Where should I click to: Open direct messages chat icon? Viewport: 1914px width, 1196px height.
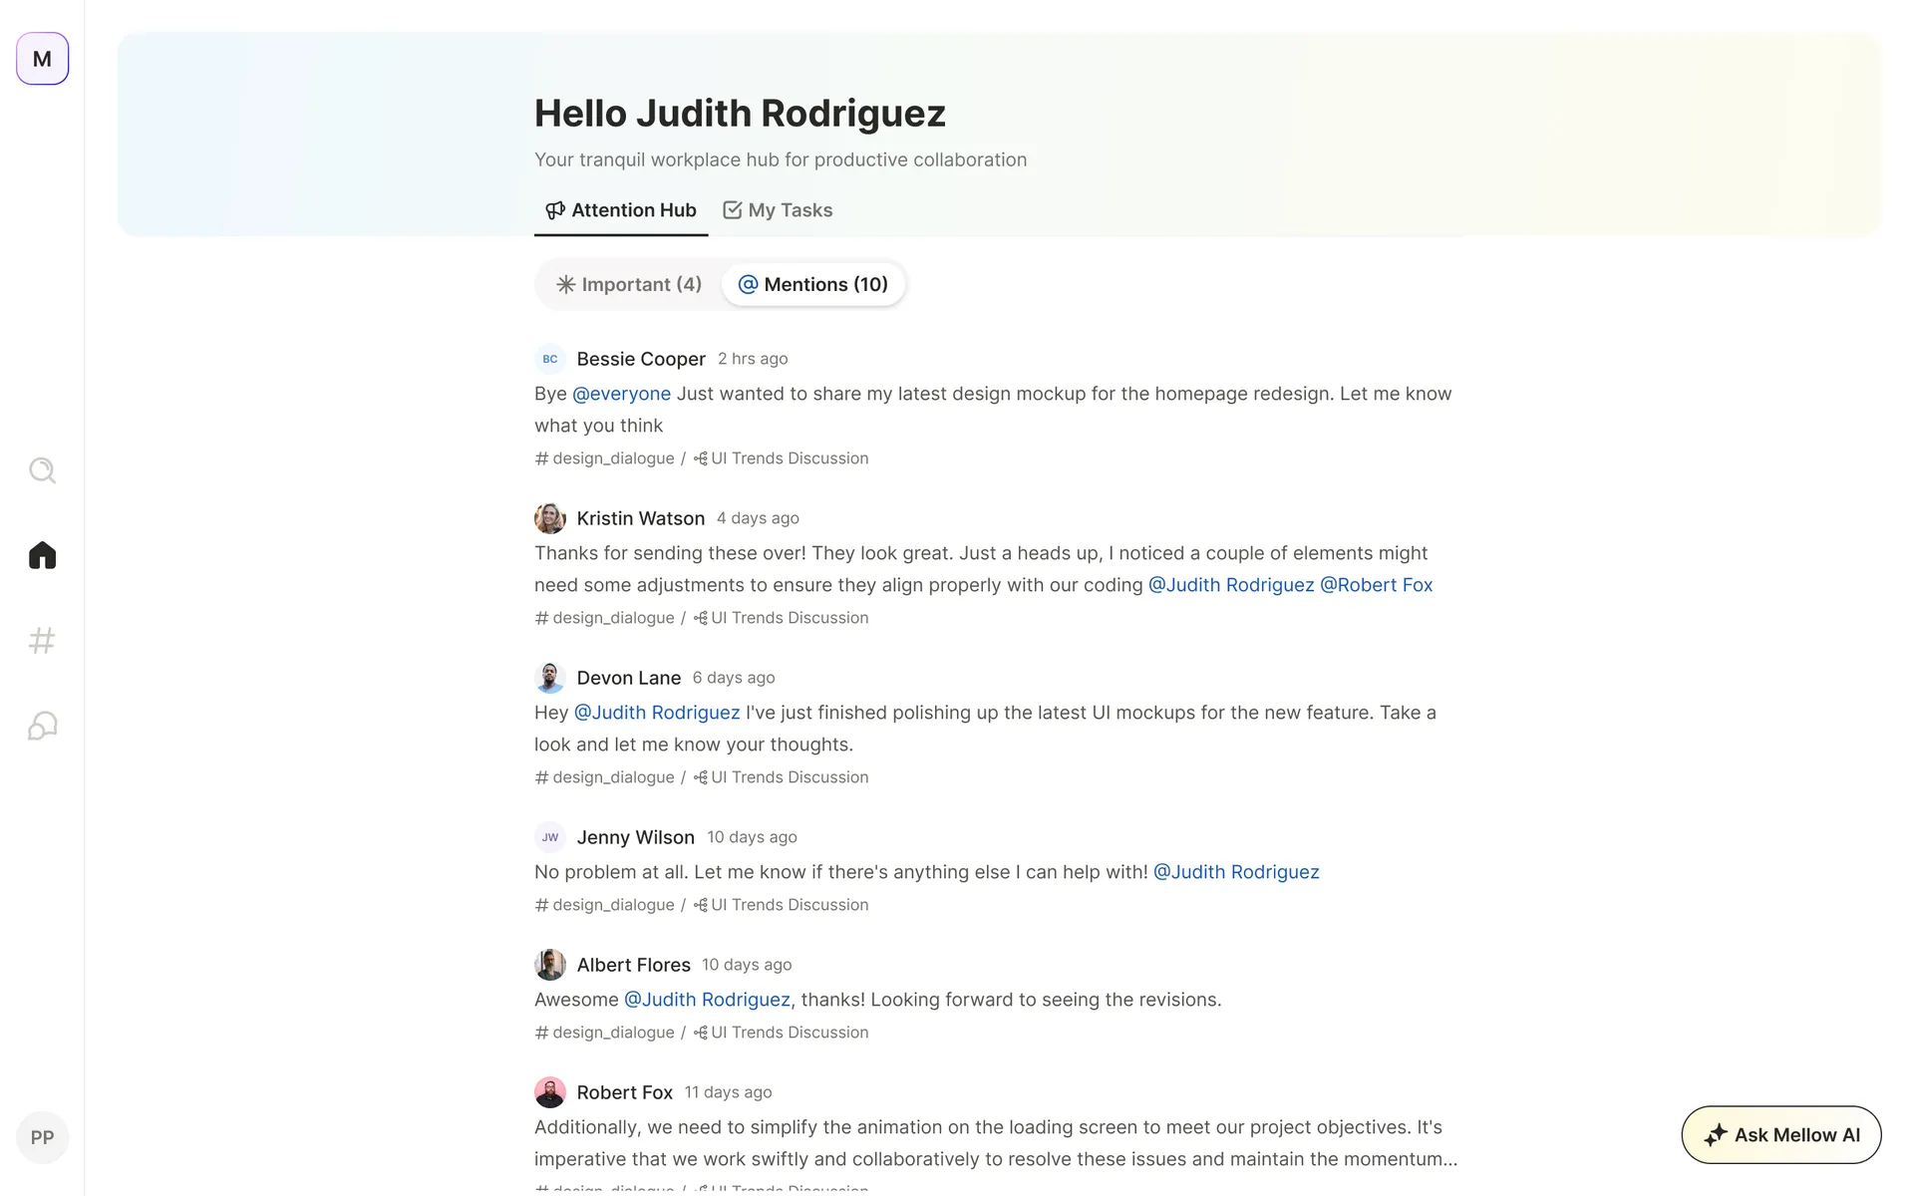click(x=42, y=726)
